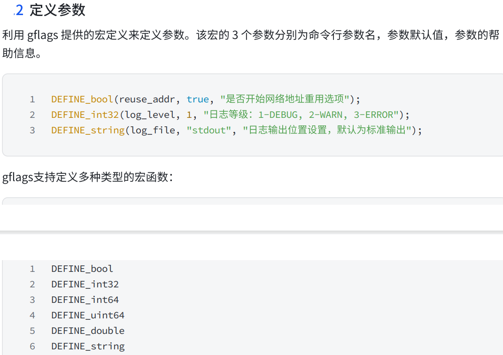
Task: Click 'DEFINE_string' in the macro list
Action: click(88, 347)
